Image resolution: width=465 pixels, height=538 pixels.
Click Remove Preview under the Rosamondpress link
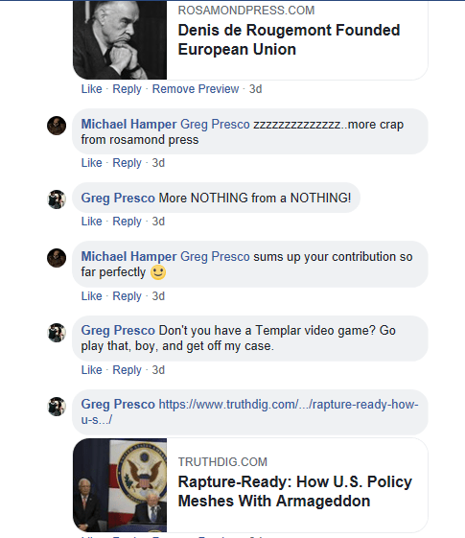tap(196, 89)
